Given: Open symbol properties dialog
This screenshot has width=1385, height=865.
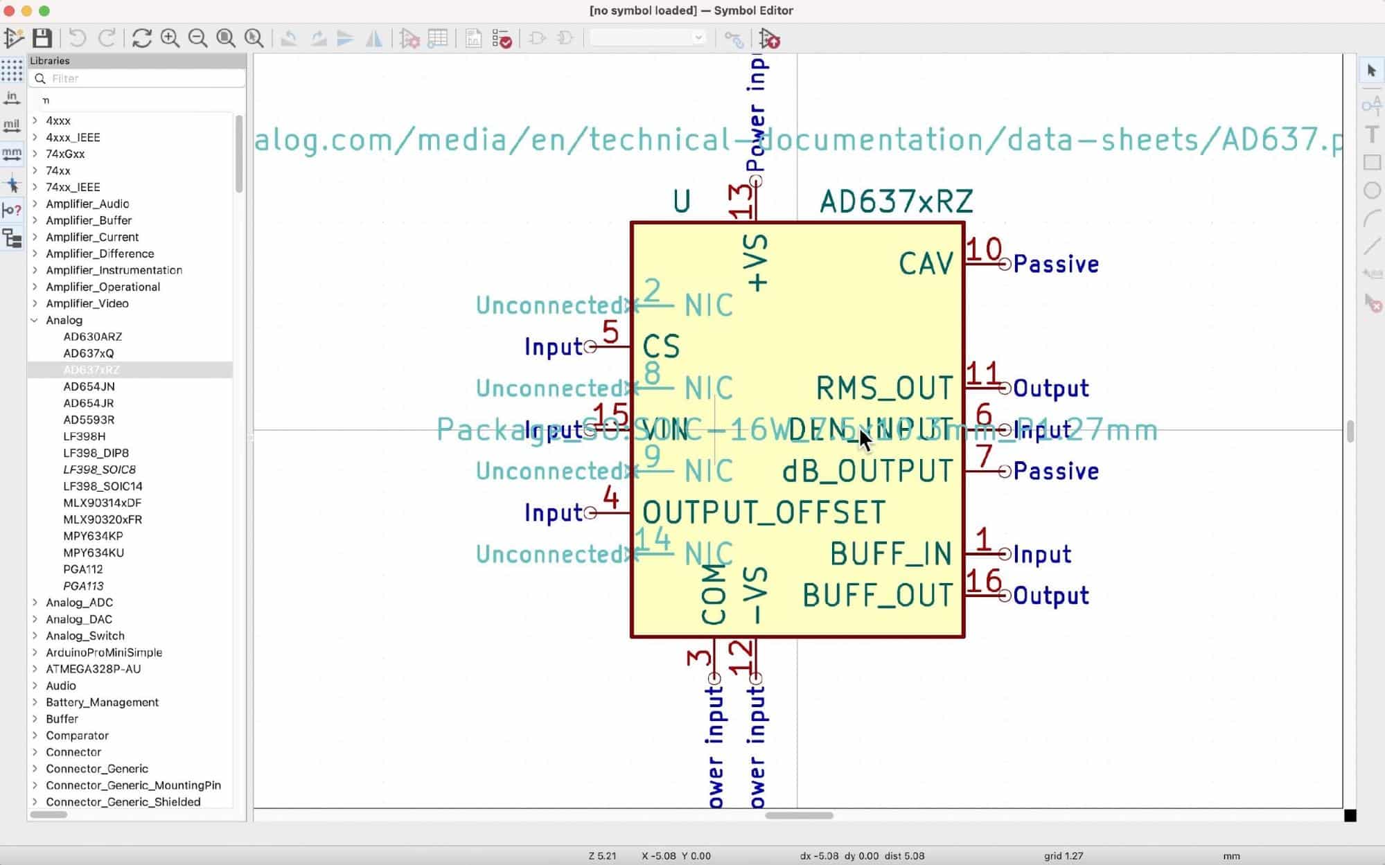Looking at the screenshot, I should [x=409, y=38].
